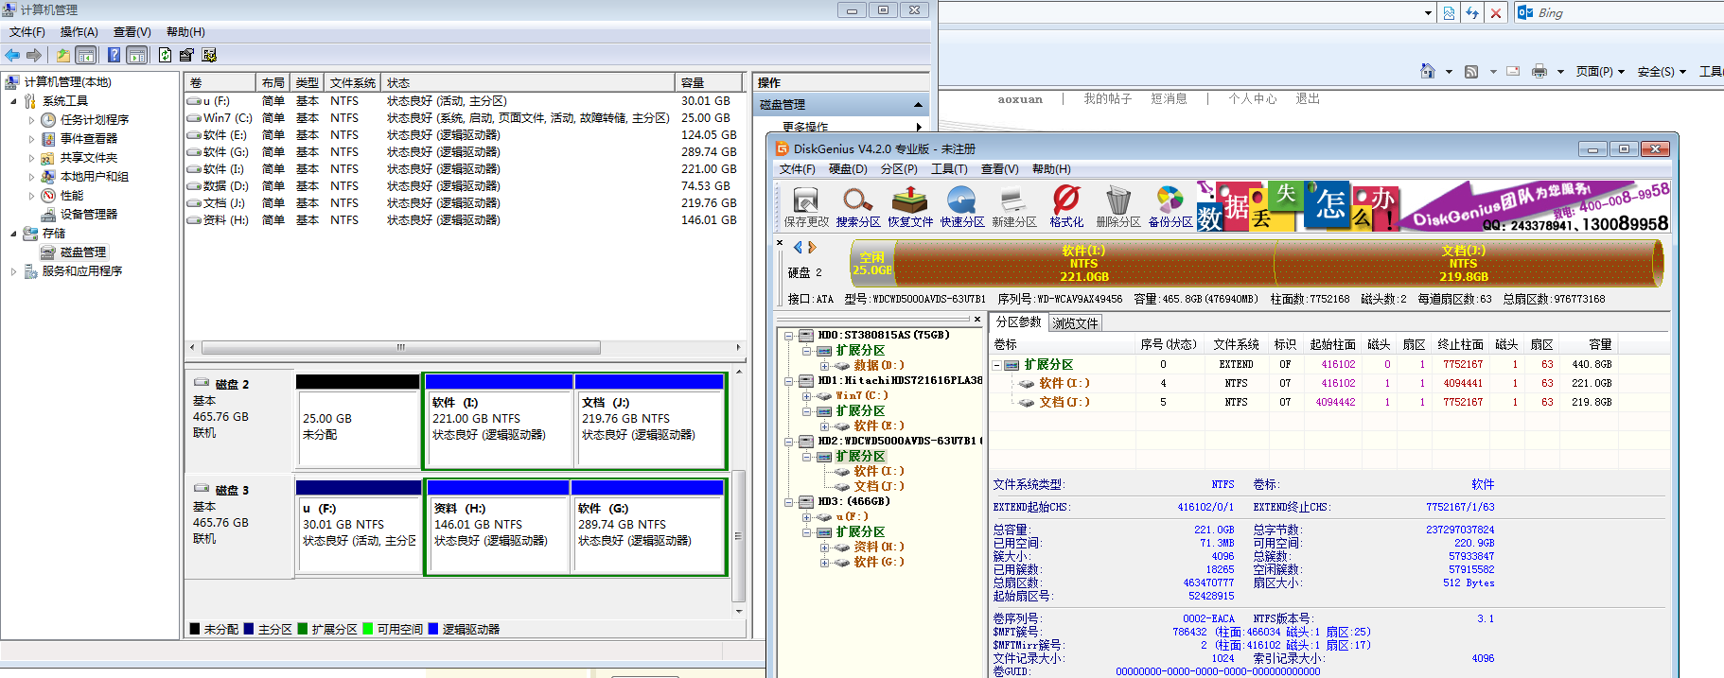Open 工具(T) menu in DiskGenius
The image size is (1724, 678).
(x=949, y=169)
